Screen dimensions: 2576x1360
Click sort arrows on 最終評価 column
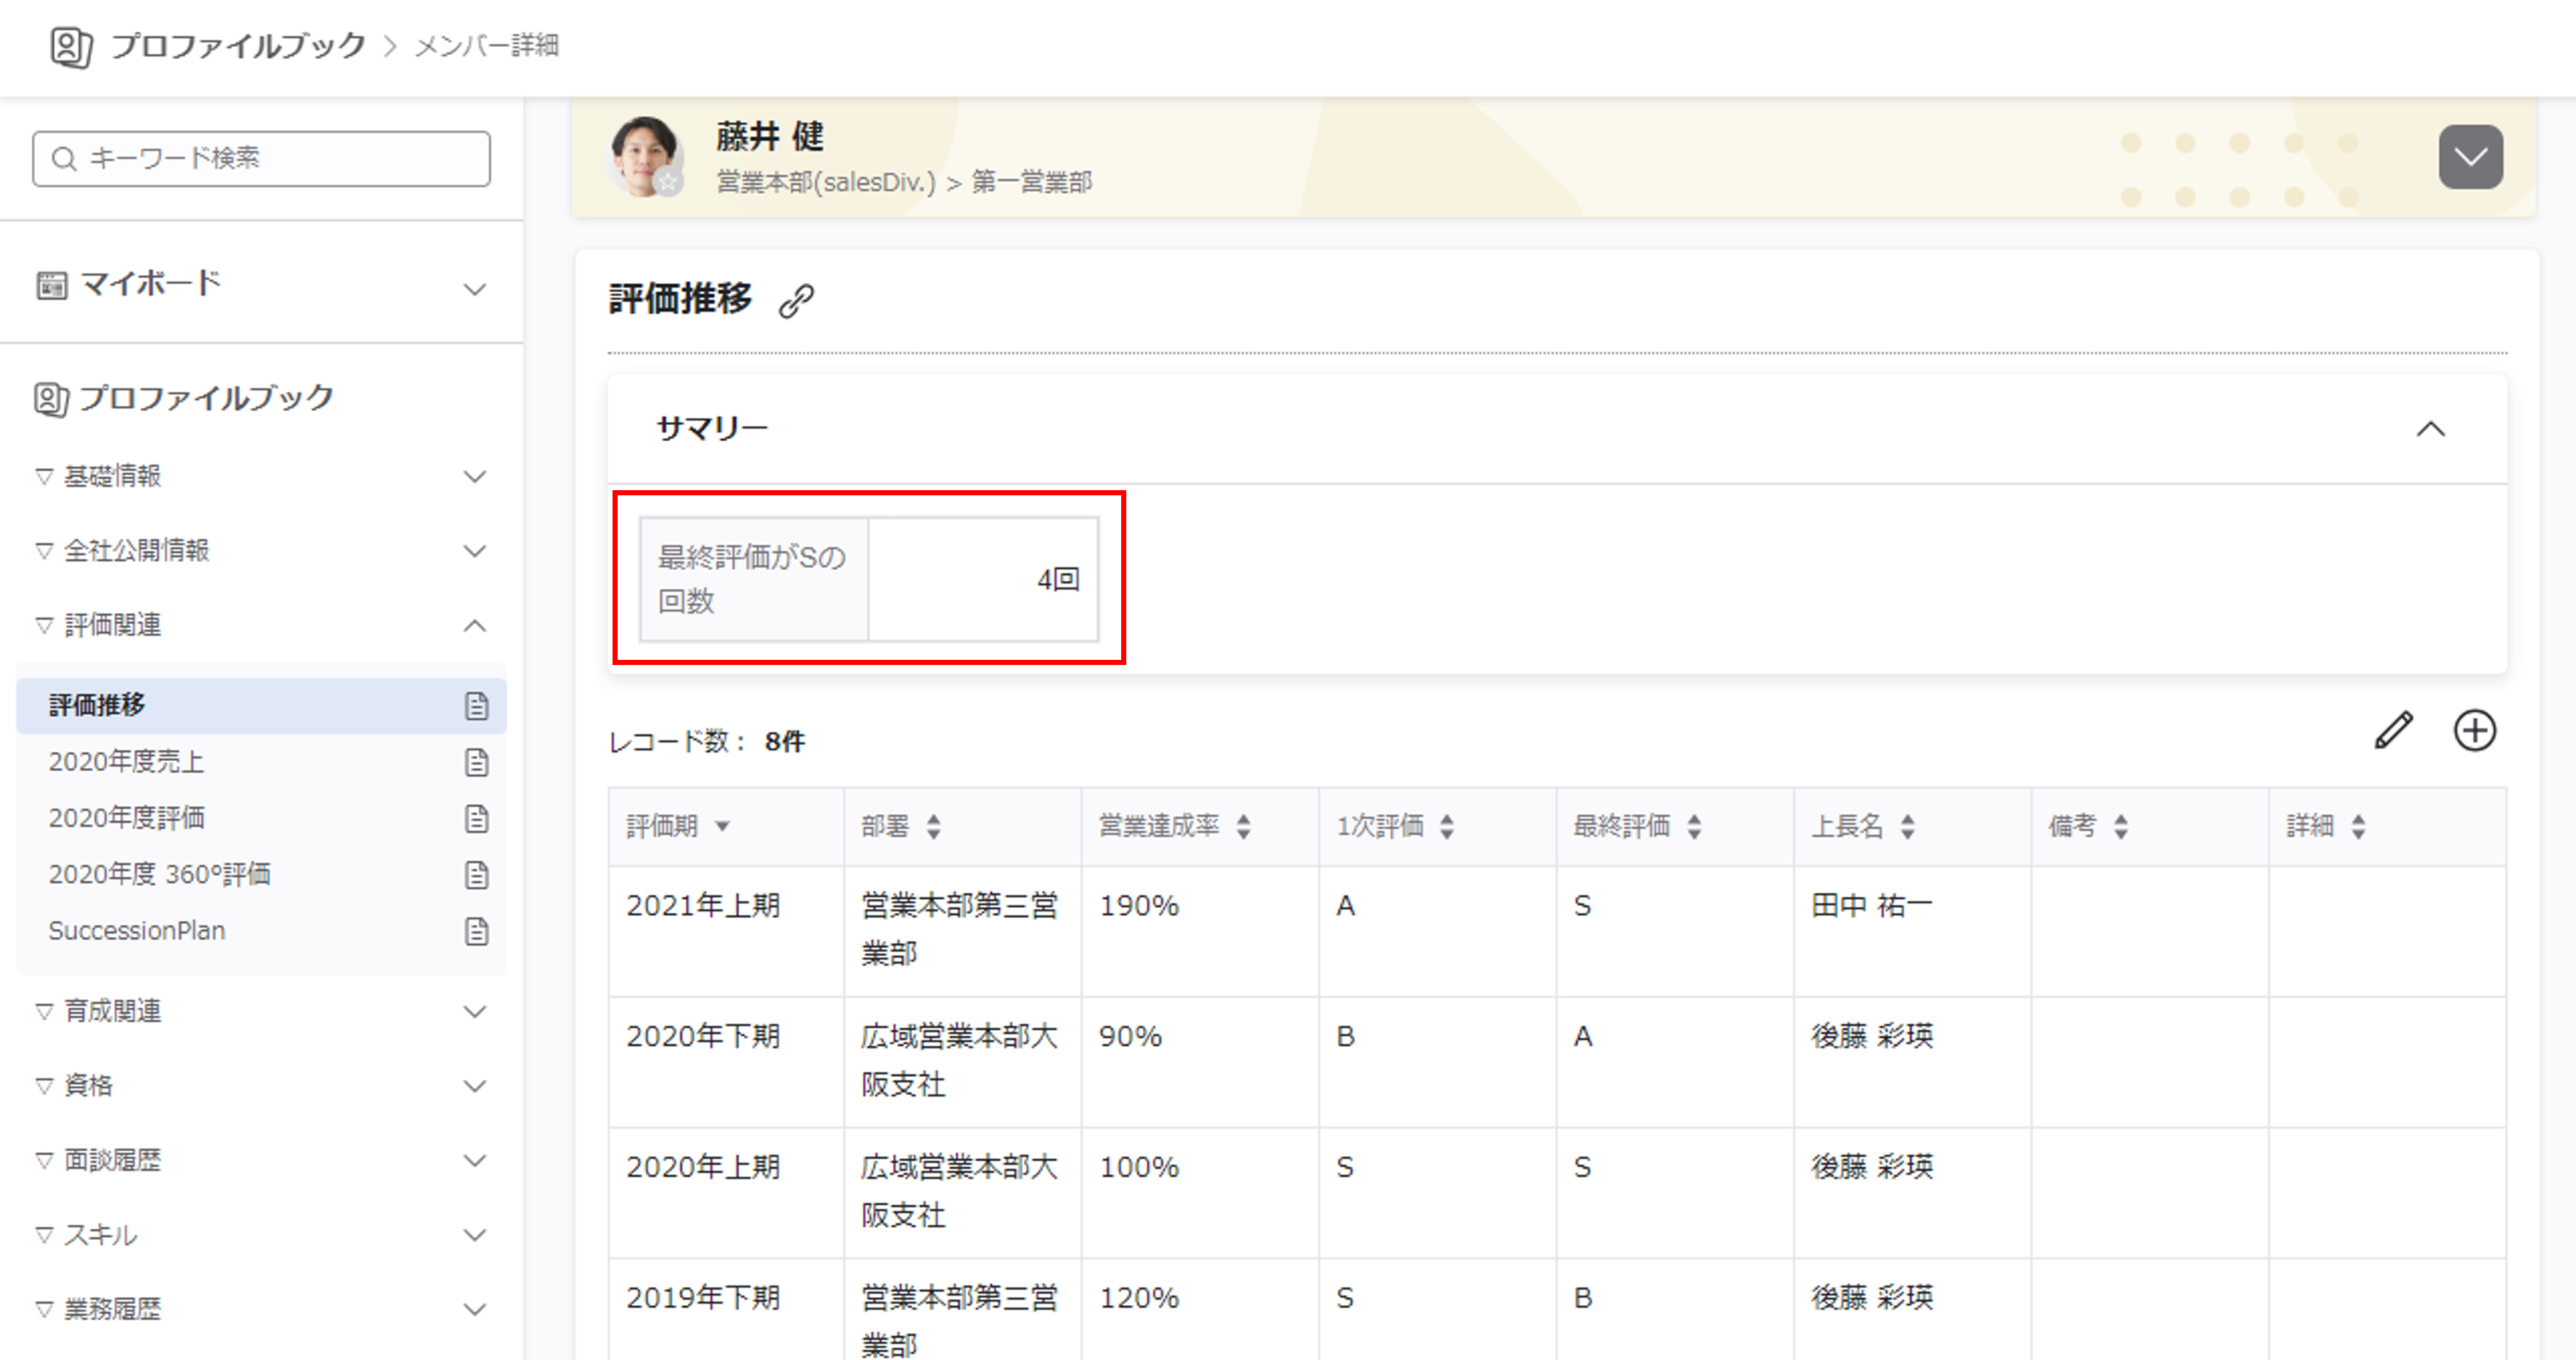(x=1694, y=826)
